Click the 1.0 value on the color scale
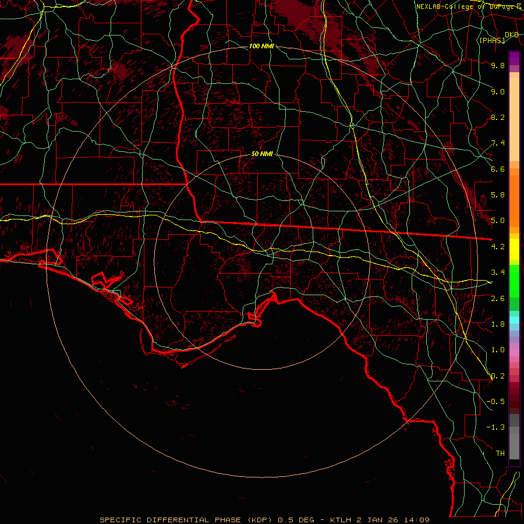524x524 pixels. (498, 350)
